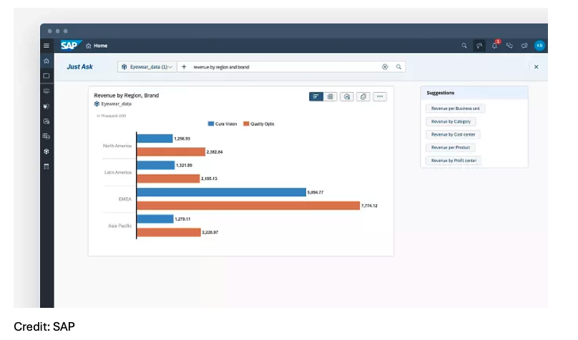Select the sidebar home icon
578x340 pixels.
click(46, 61)
